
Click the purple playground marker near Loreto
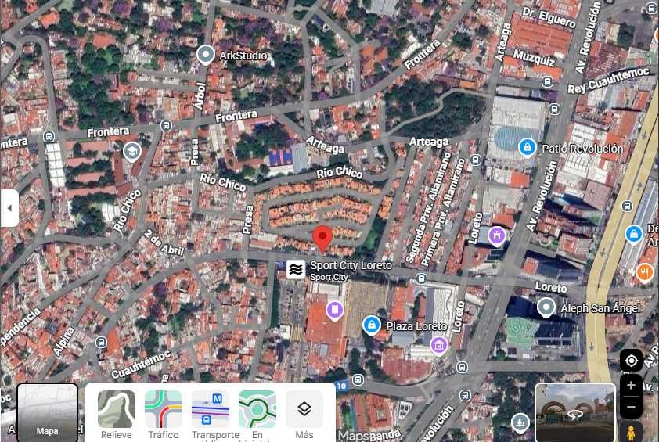click(x=497, y=235)
